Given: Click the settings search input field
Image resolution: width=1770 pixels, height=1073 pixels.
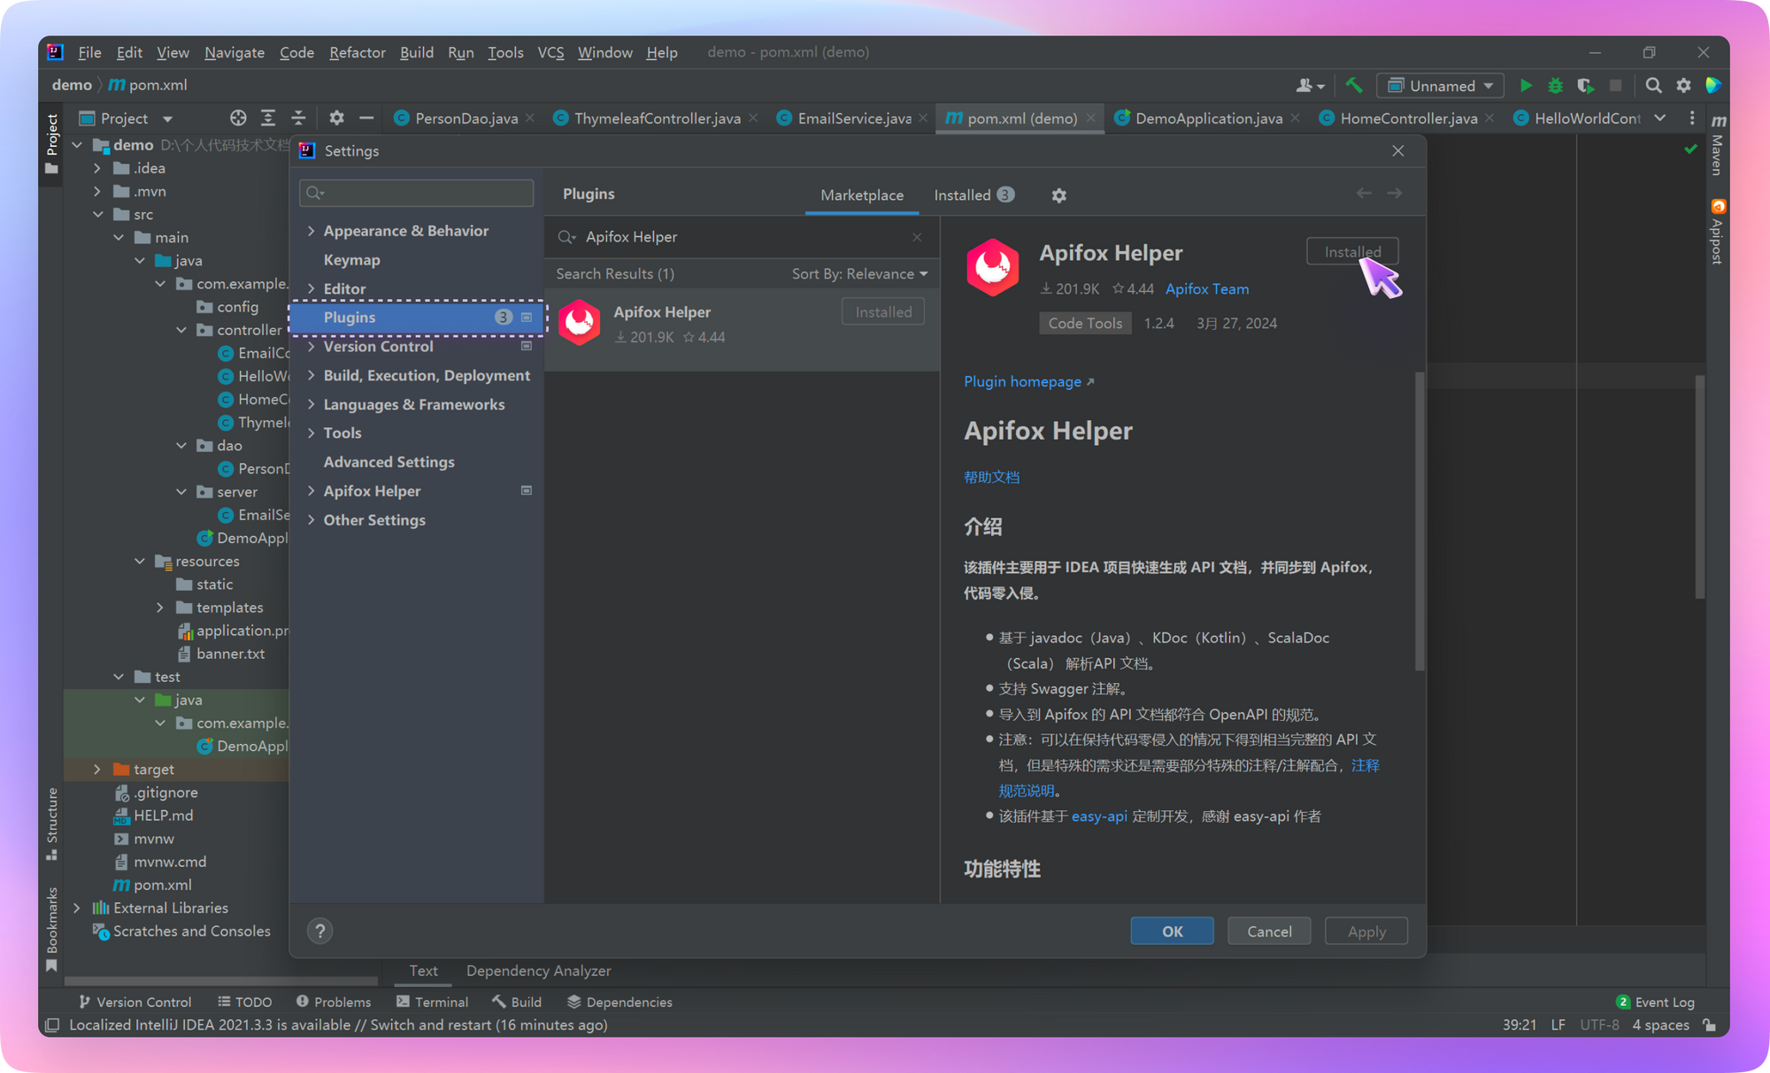Looking at the screenshot, I should [417, 193].
